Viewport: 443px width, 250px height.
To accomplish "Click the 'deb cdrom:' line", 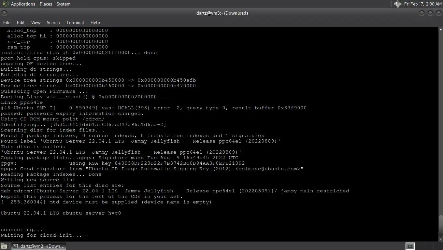I will (175, 191).
